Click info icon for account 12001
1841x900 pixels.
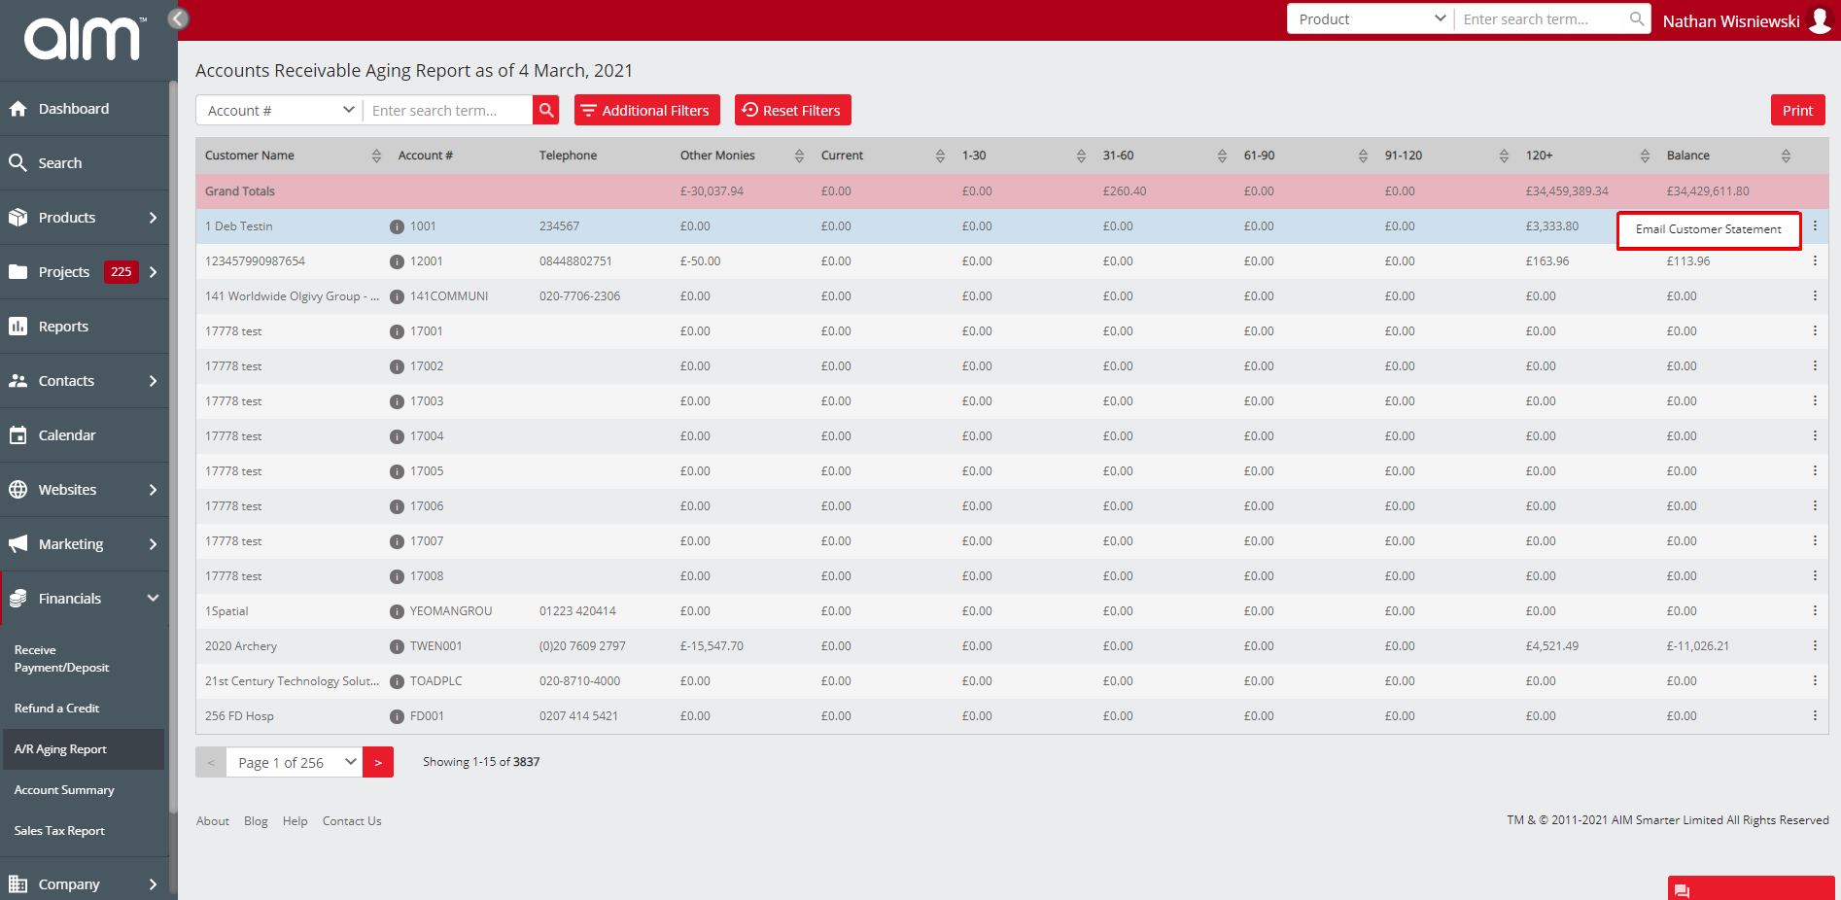tap(397, 261)
